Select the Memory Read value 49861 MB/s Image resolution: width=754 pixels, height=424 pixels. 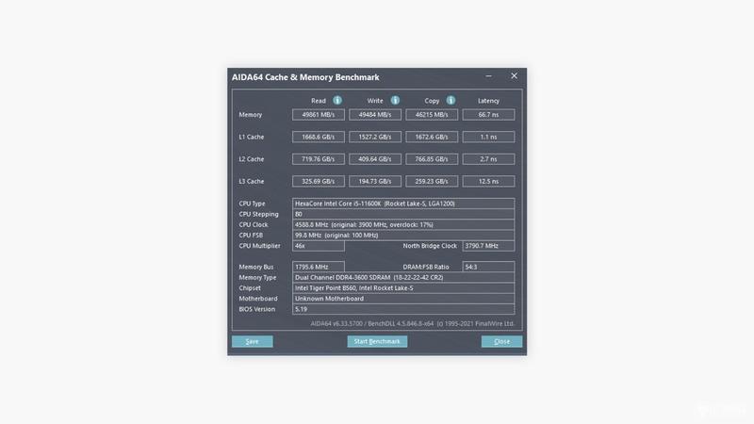[319, 114]
